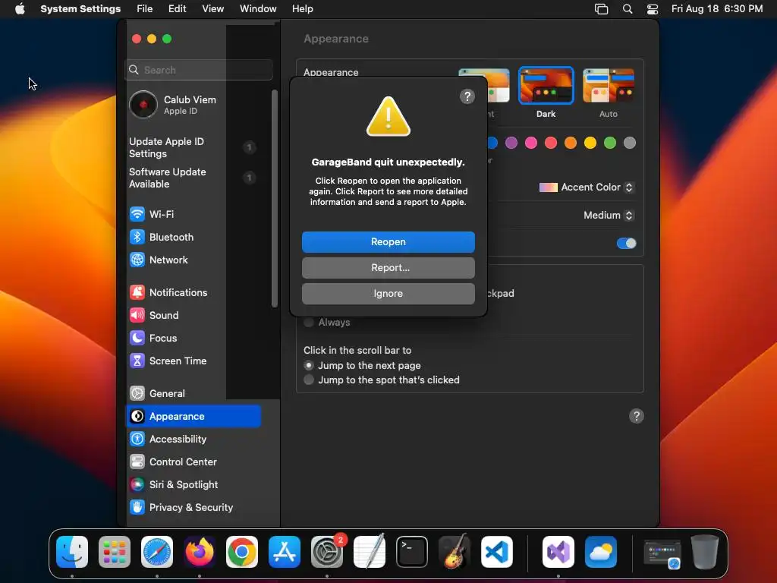Launch Firefox from the Dock
This screenshot has height=583, width=777.
200,552
